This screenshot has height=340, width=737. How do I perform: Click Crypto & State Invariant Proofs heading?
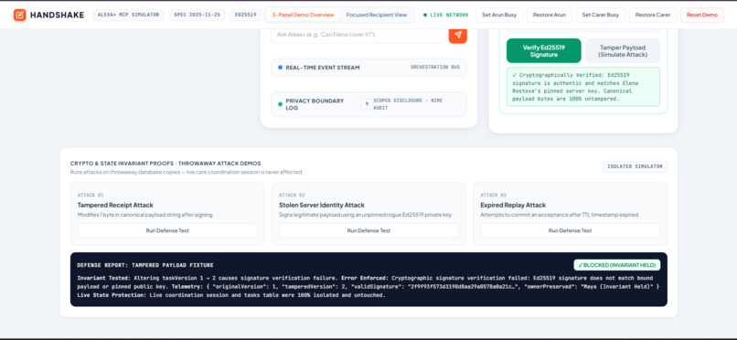click(166, 164)
